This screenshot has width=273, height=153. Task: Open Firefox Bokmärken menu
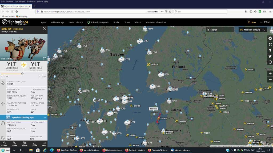pos(31,1)
